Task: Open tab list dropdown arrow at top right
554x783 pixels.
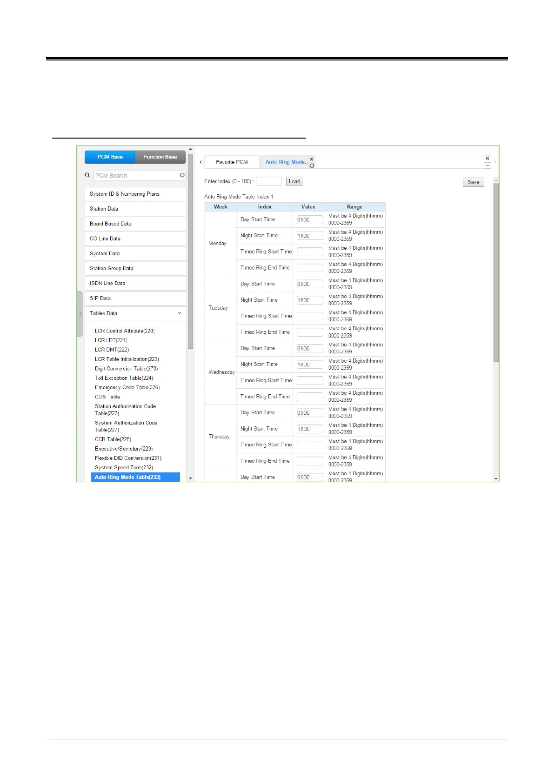Action: (x=487, y=166)
